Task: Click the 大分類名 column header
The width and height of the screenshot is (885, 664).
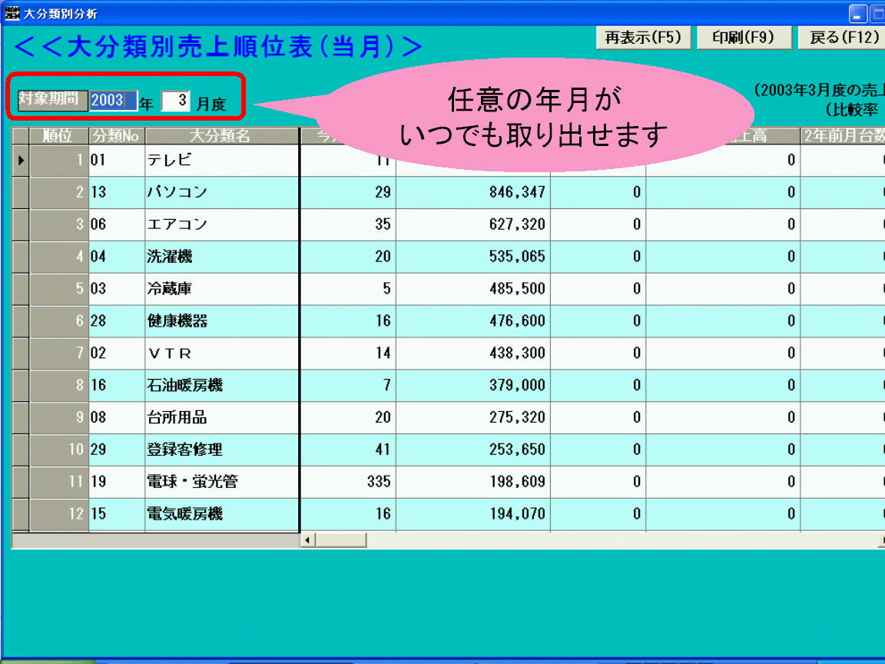Action: (220, 136)
